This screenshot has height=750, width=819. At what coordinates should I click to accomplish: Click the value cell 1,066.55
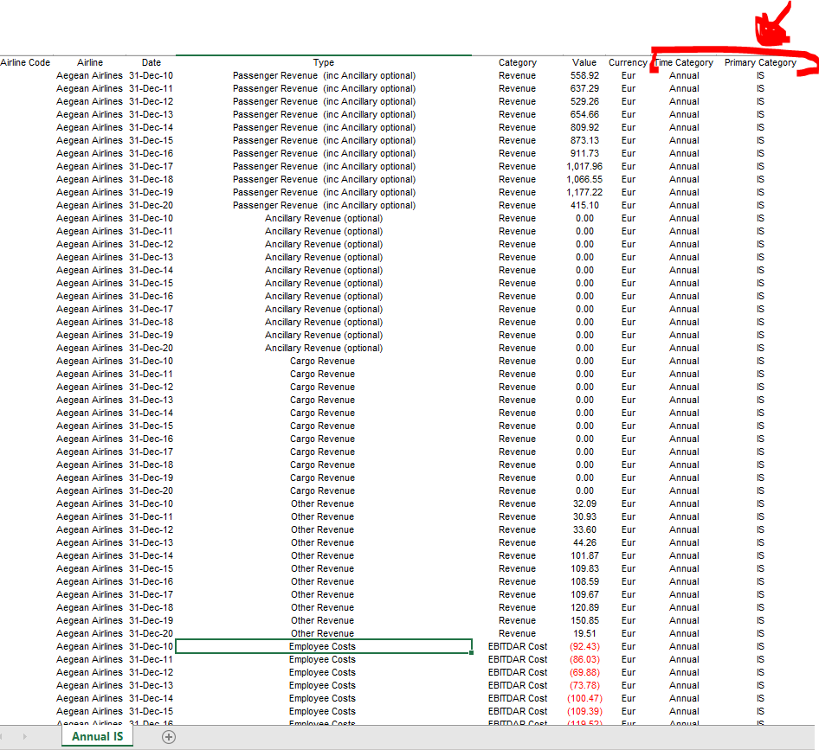584,180
